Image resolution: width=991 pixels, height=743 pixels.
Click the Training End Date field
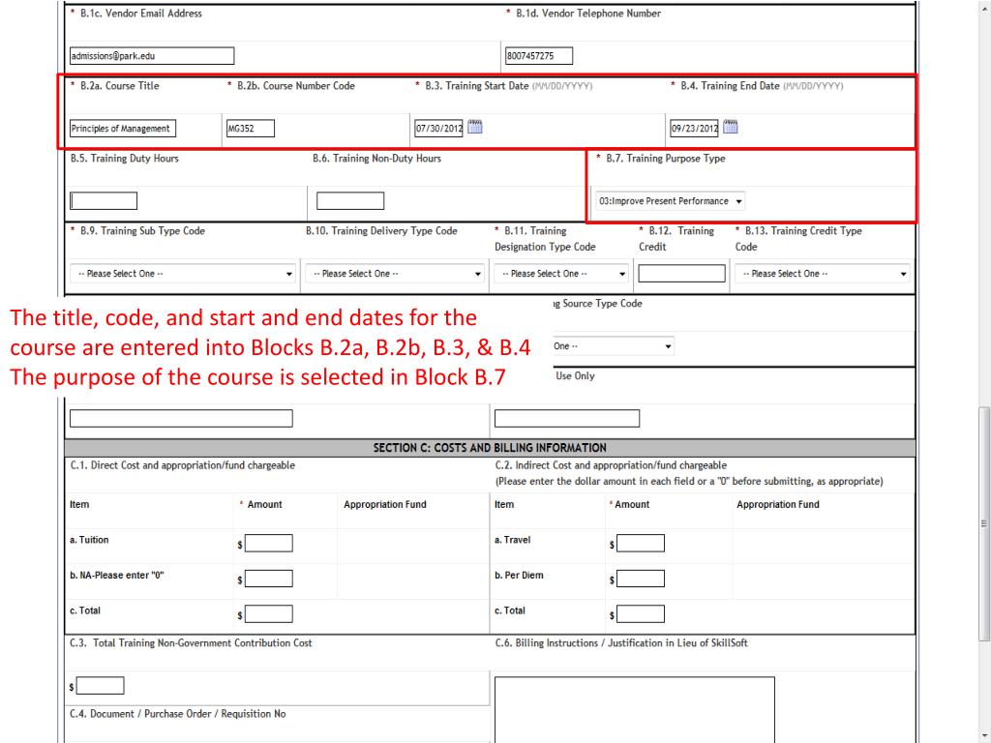coord(695,129)
